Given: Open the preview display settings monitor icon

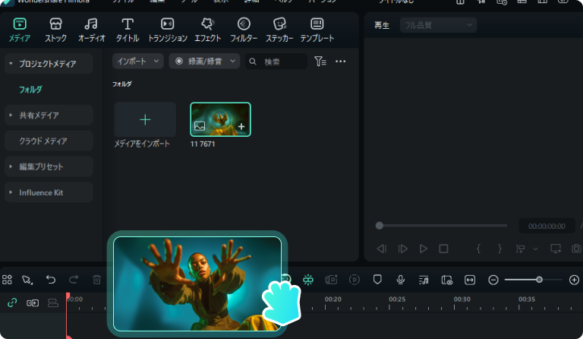Looking at the screenshot, I should click(556, 249).
